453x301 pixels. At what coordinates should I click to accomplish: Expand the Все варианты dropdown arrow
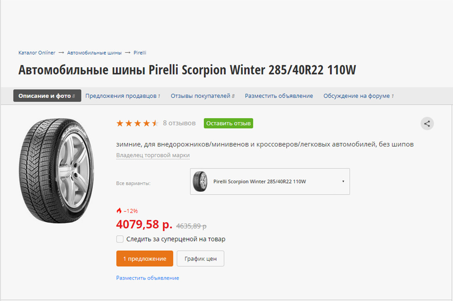pos(343,182)
